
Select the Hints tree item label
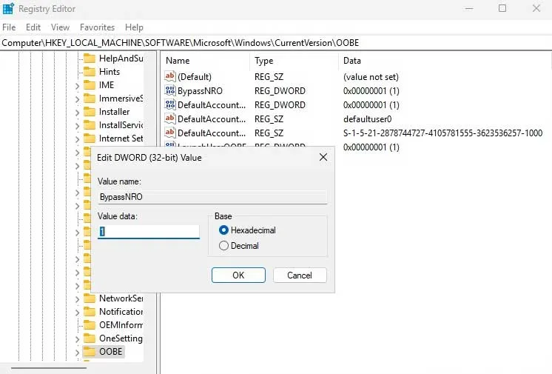(x=110, y=72)
